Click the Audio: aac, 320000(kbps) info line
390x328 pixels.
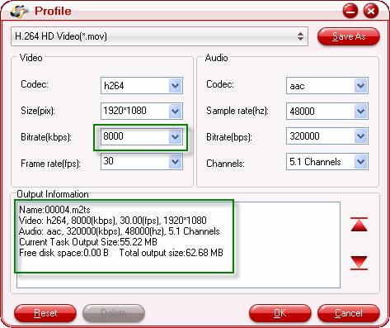(120, 231)
